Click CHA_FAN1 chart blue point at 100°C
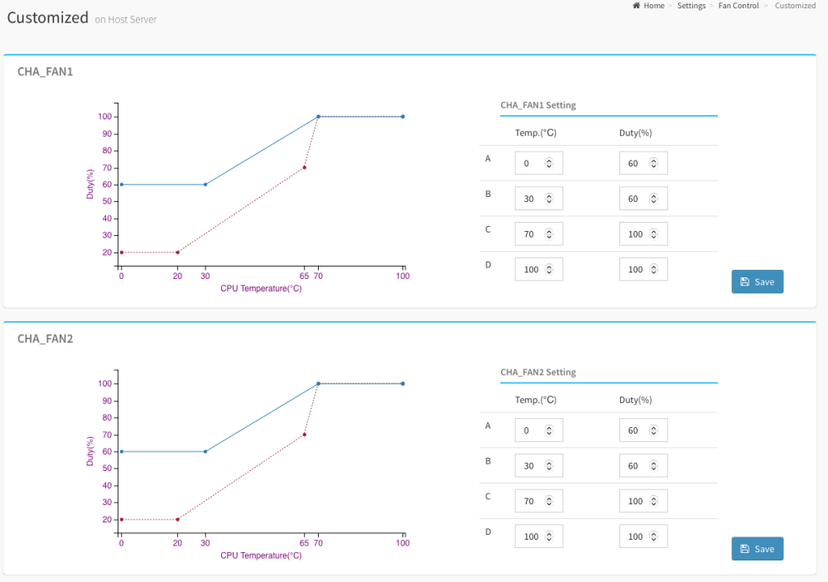Viewport: 828px width, 582px height. pyautogui.click(x=403, y=117)
